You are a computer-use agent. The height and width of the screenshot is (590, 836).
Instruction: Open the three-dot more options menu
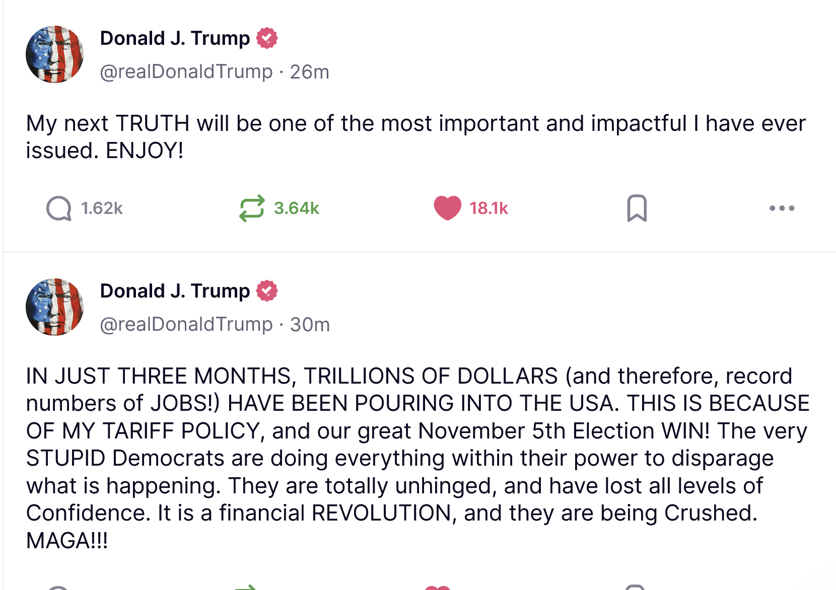(782, 208)
